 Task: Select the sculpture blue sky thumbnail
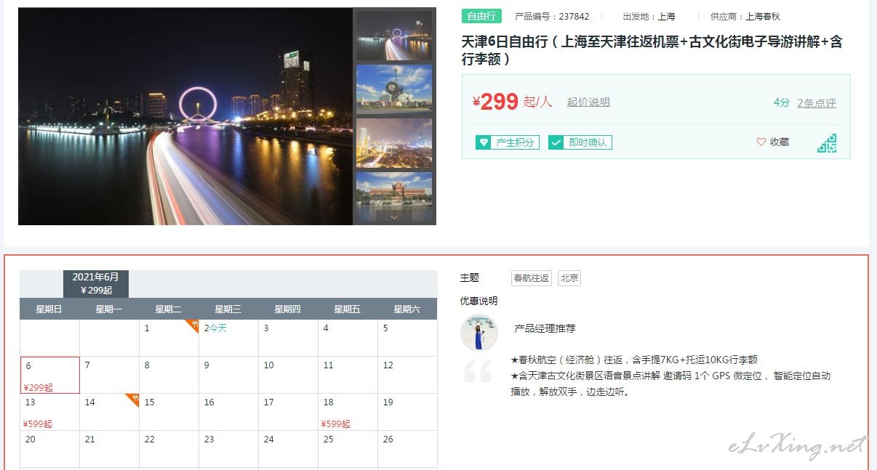(x=394, y=89)
